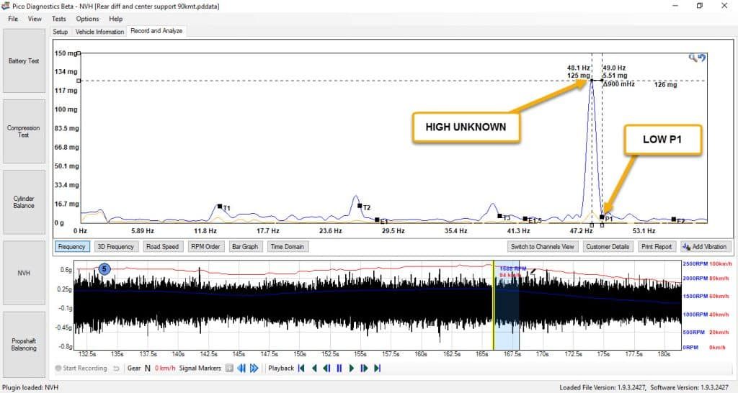Open the Cylinder Balance module
The image size is (738, 393).
24,202
